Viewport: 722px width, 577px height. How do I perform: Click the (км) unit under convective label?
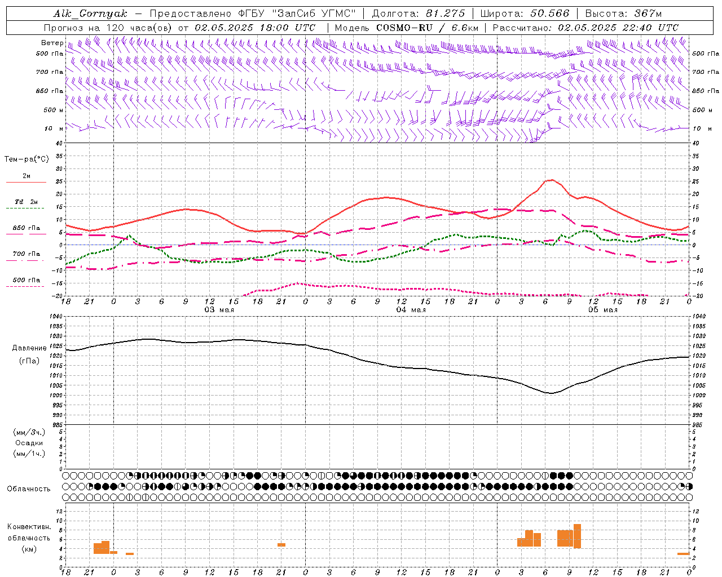point(29,549)
